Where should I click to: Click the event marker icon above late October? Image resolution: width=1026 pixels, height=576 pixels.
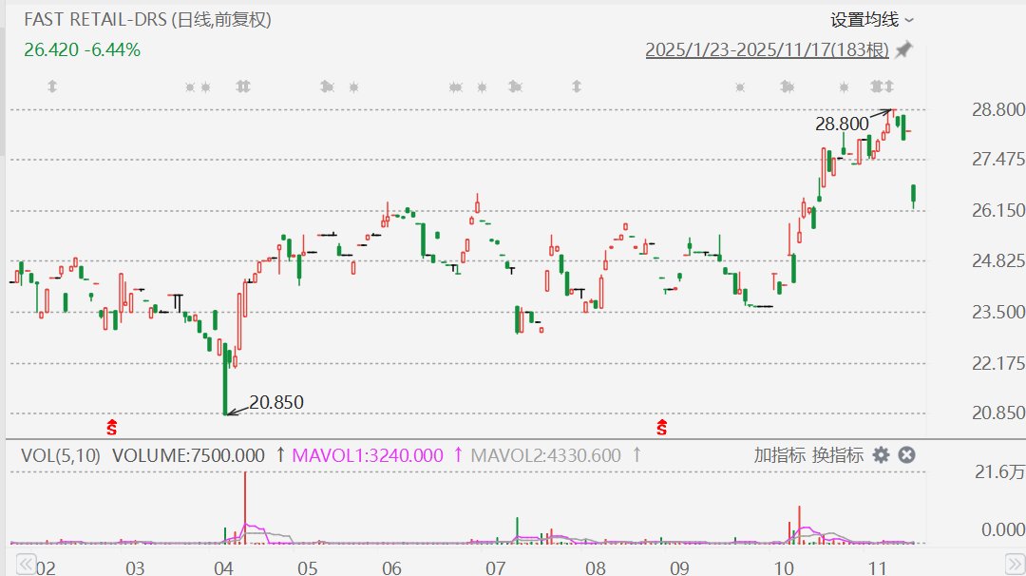(x=845, y=87)
